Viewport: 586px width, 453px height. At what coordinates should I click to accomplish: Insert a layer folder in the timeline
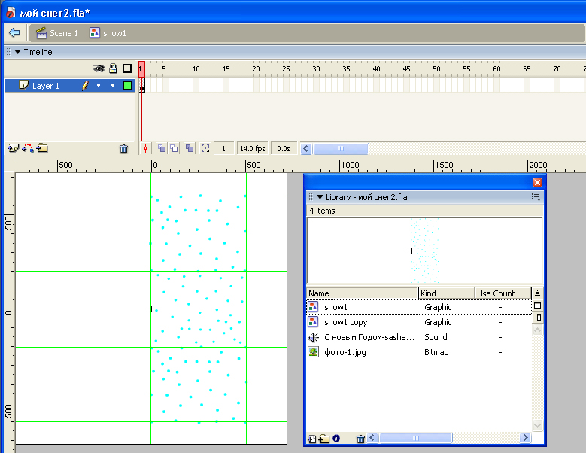[x=42, y=148]
